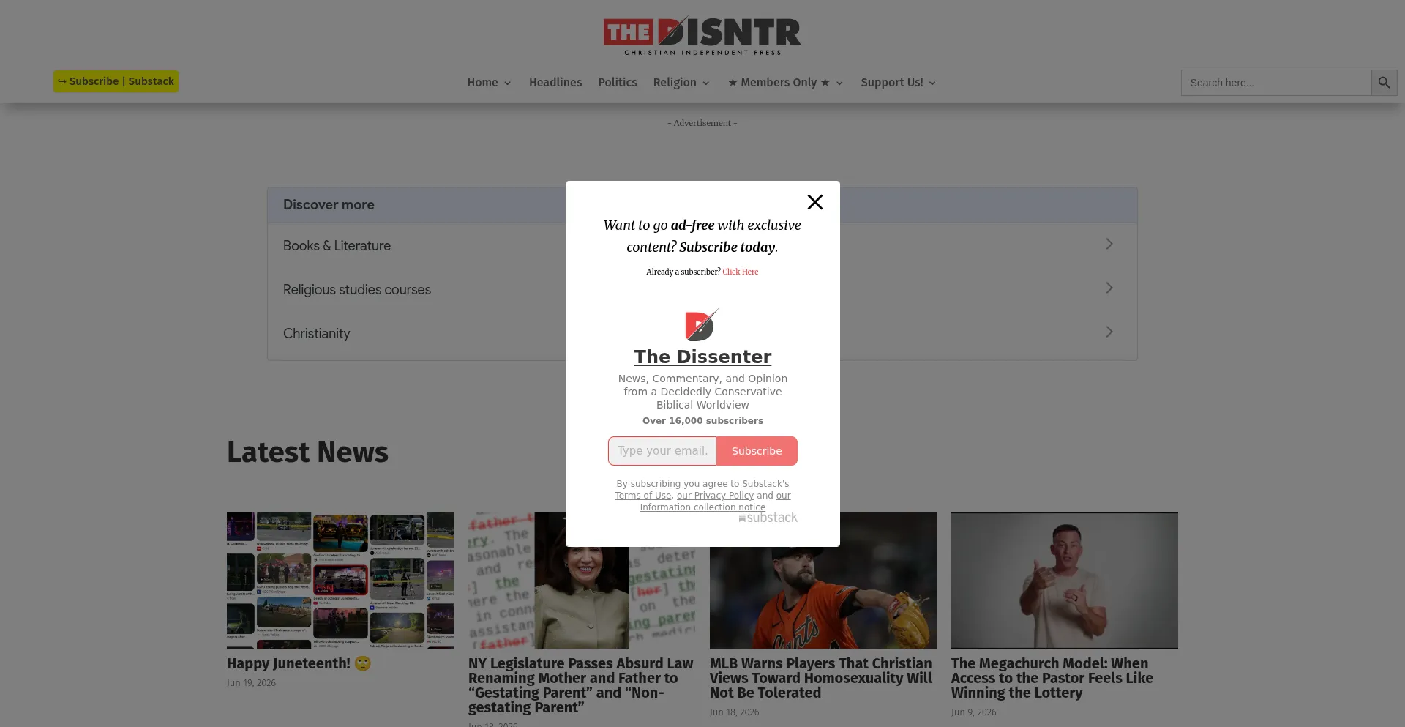This screenshot has height=727, width=1405.
Task: Click the Dissenter logo in popup
Action: 702,325
